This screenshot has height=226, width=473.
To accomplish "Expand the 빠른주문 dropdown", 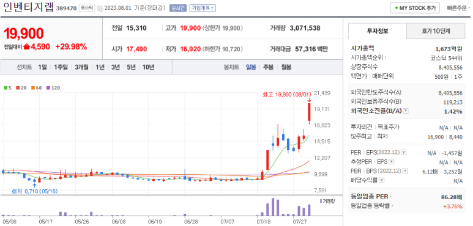I will [x=458, y=8].
